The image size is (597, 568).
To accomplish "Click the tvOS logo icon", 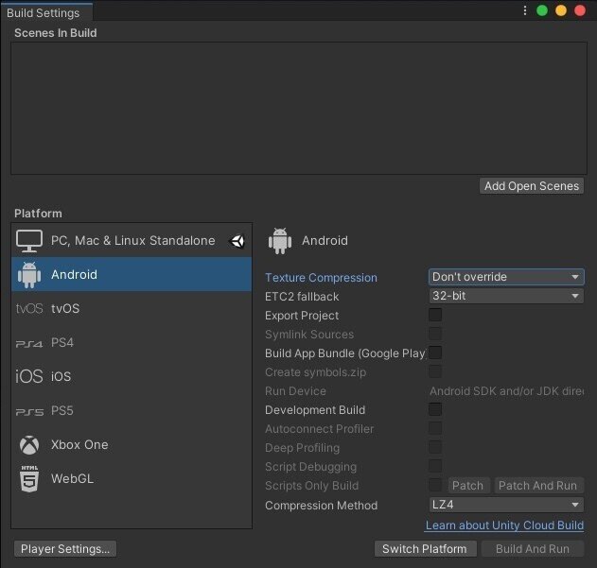I will point(29,308).
